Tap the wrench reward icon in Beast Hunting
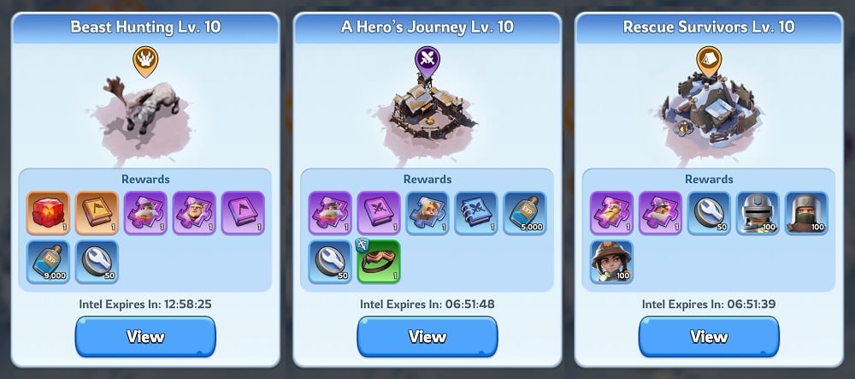The height and width of the screenshot is (379, 855). coord(97,262)
